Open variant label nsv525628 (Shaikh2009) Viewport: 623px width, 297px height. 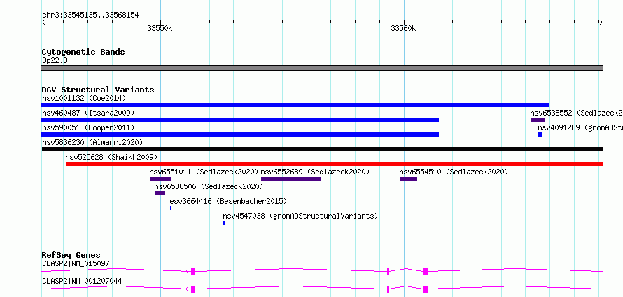pyautogui.click(x=111, y=157)
